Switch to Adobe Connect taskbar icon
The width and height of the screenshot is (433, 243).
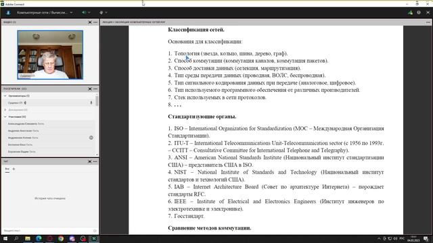coord(94,238)
